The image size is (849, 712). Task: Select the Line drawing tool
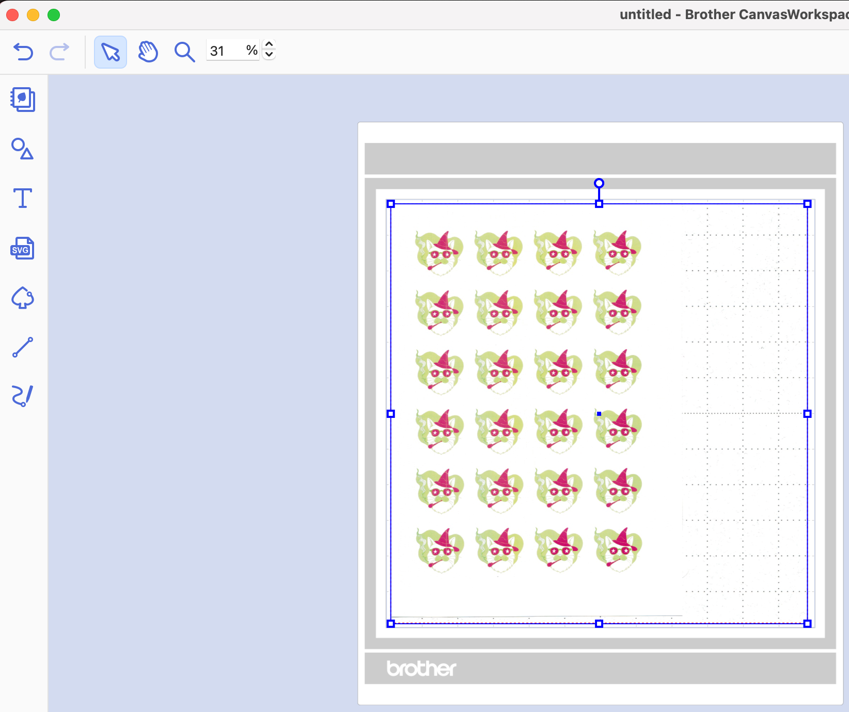coord(23,347)
